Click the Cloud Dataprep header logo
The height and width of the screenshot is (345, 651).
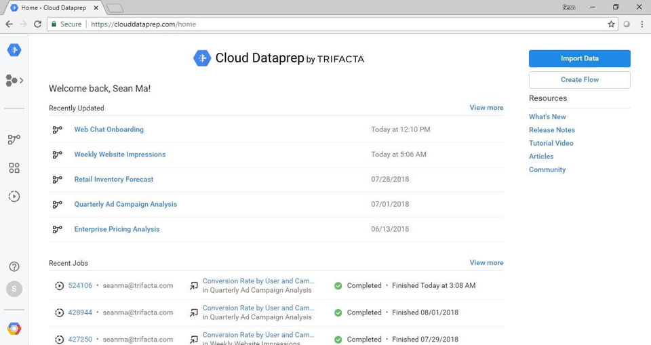tap(279, 58)
